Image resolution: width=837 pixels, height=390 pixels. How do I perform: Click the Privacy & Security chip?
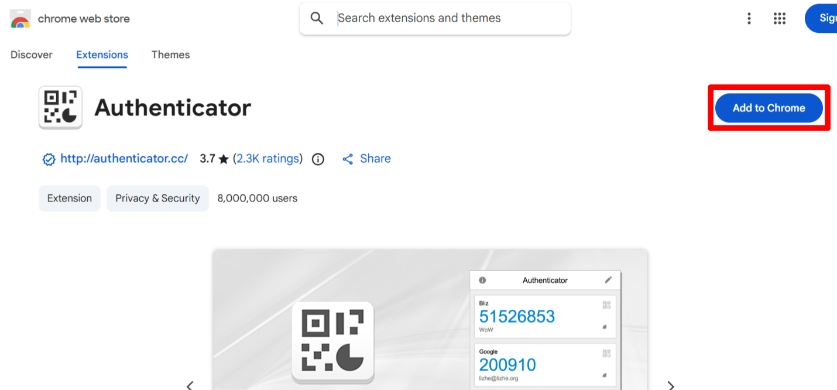[x=157, y=199]
